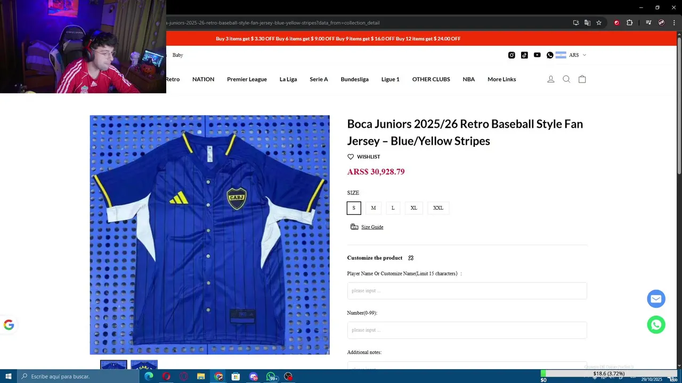
Task: Open the Ligue 1 menu
Action: [391, 79]
